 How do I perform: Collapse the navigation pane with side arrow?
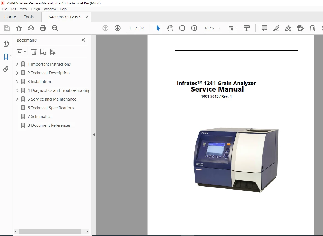pos(94,135)
